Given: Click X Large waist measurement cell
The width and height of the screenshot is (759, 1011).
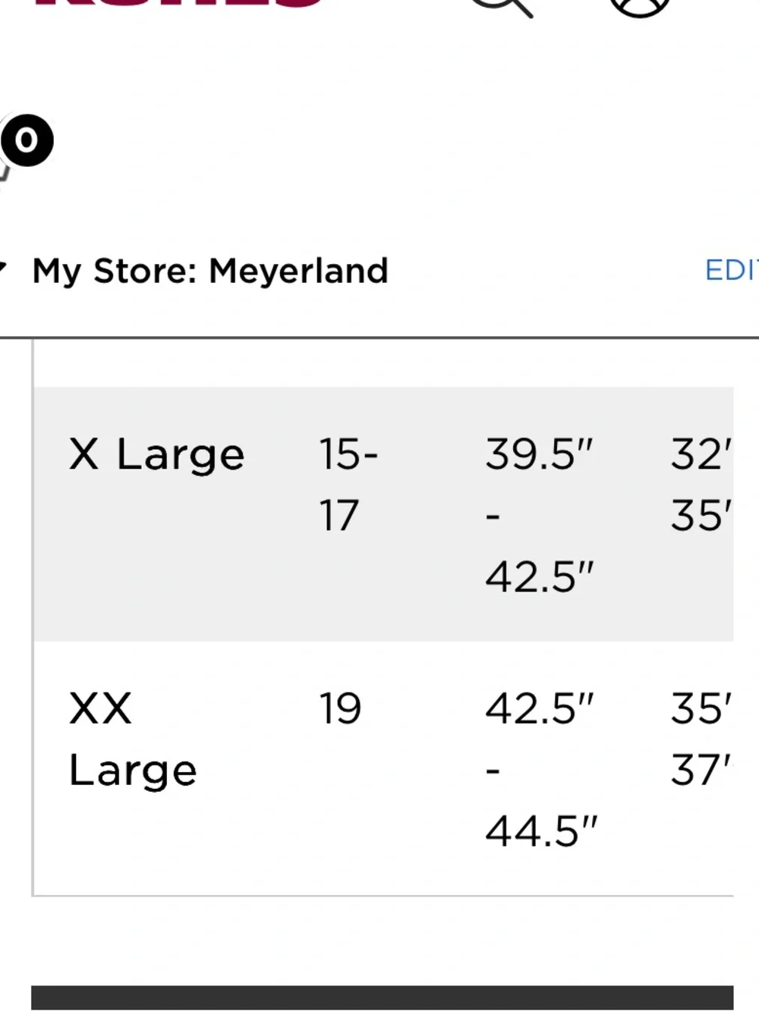Looking at the screenshot, I should tap(701, 485).
